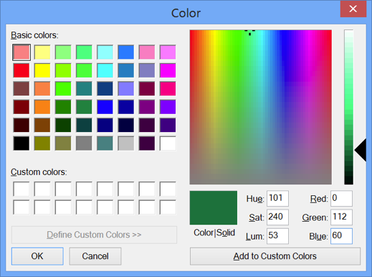Click inside the color spectrum gradient field
The width and height of the screenshot is (372, 277).
[x=261, y=107]
